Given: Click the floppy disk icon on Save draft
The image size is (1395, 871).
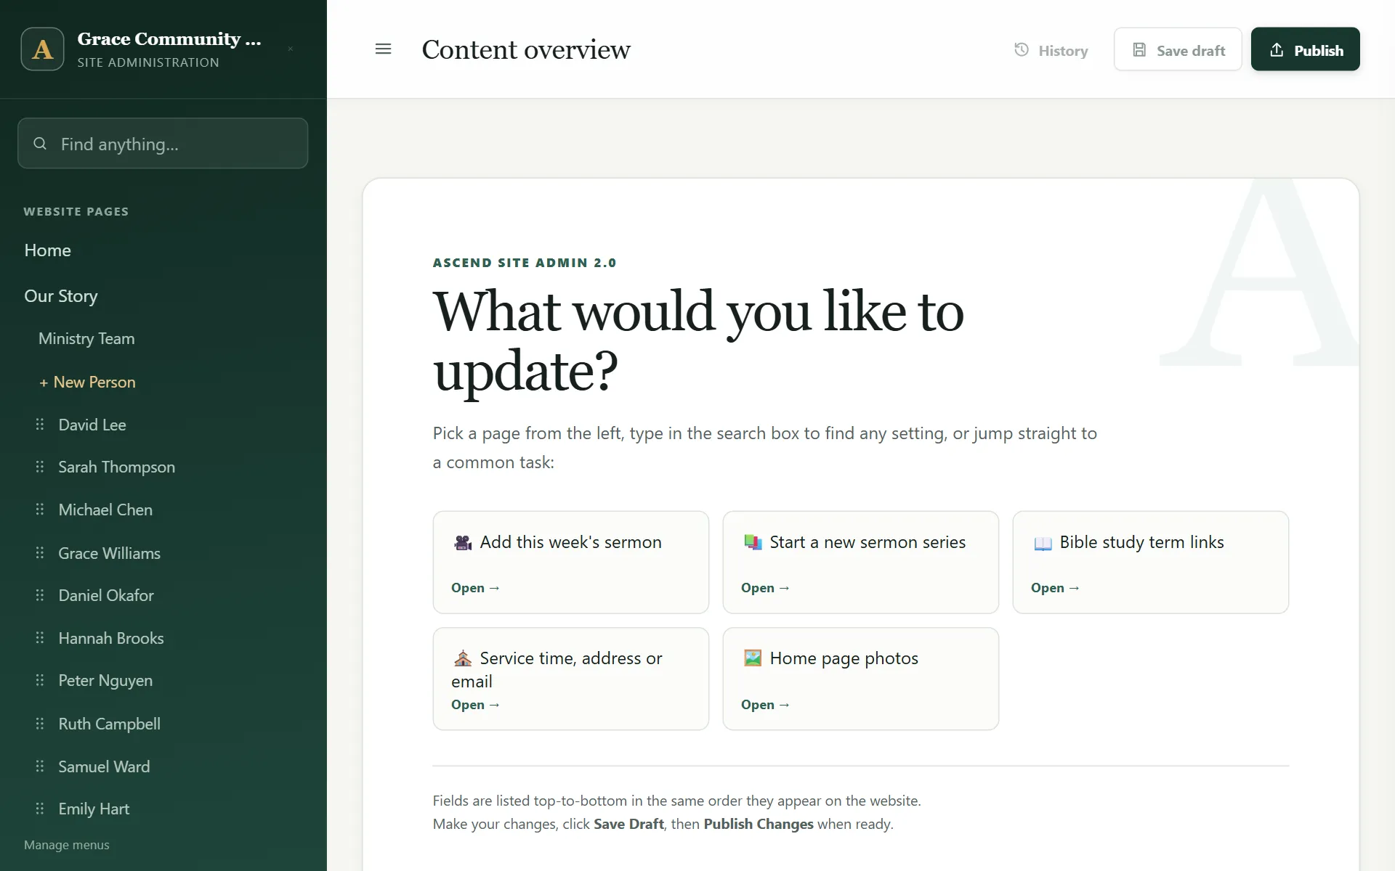Looking at the screenshot, I should 1139,50.
